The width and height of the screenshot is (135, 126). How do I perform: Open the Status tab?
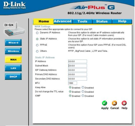click(102, 21)
